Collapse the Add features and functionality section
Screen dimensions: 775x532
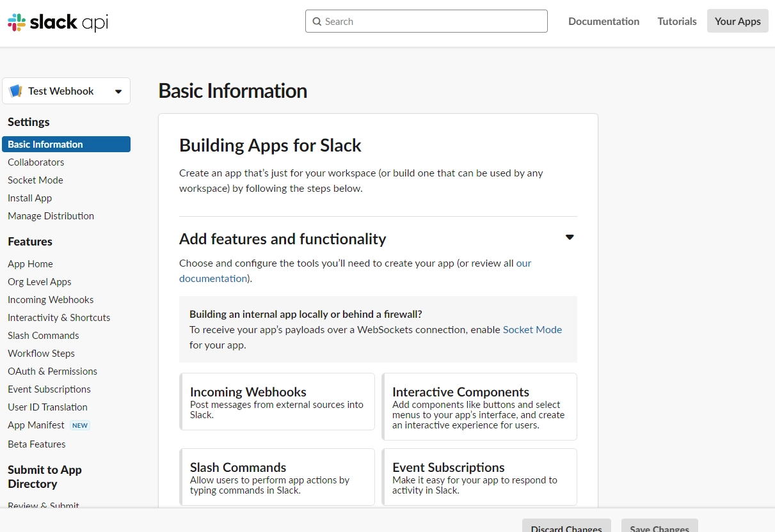tap(570, 237)
